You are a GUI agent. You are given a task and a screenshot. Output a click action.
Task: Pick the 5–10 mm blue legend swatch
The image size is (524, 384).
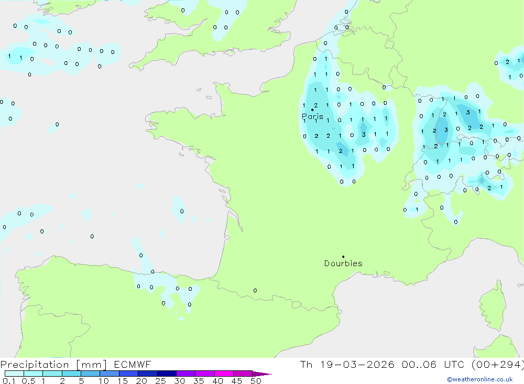coord(91,374)
